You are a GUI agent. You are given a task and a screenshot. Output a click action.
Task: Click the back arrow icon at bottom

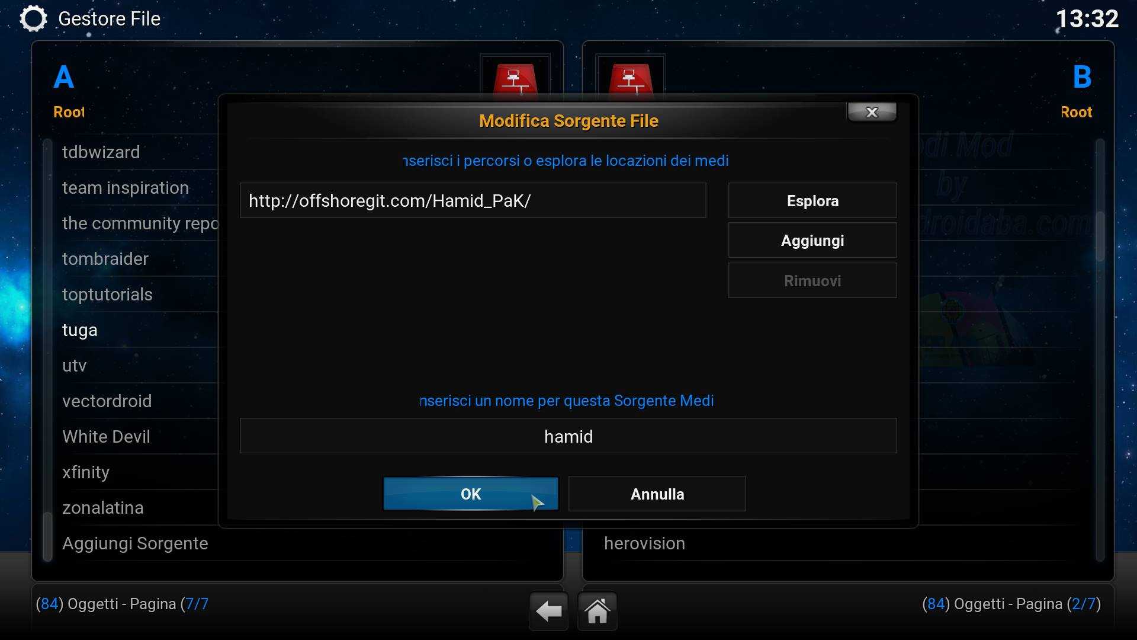(x=548, y=611)
